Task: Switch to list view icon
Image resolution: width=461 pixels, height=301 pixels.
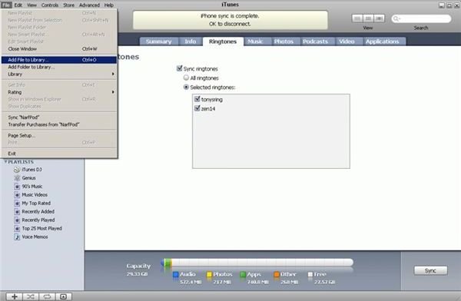Action: (x=357, y=18)
